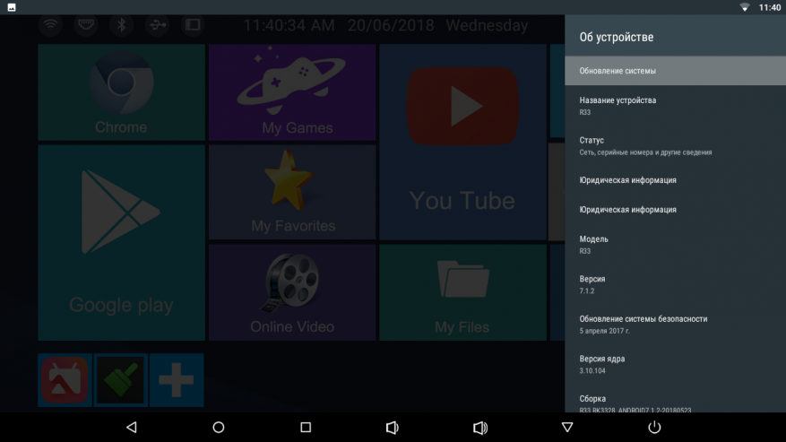Click the 11:40 status bar clock

[770, 7]
